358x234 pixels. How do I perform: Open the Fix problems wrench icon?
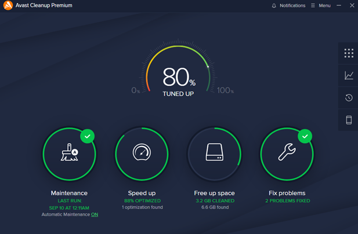coord(287,153)
